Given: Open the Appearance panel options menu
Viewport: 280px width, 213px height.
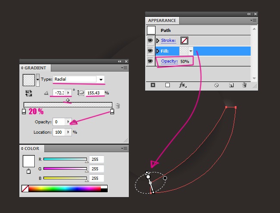Looking at the screenshot, I should click(253, 21).
